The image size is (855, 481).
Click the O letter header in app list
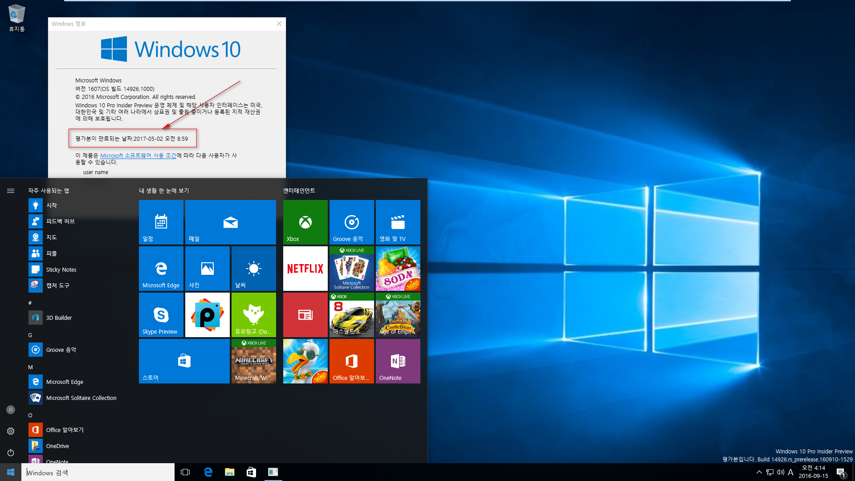[x=30, y=415]
